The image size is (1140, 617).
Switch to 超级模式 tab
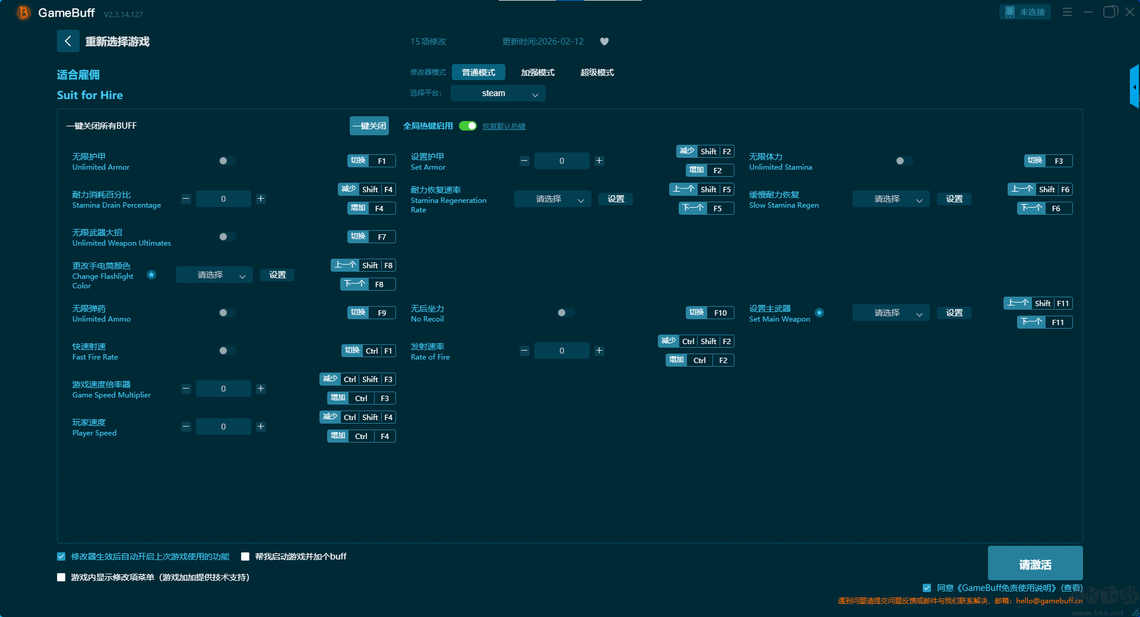[597, 72]
